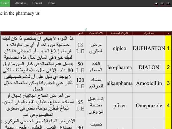Screen dimensions: 172x129
Task: Select the DUPHASTON drug name cell
Action: click(149, 48)
